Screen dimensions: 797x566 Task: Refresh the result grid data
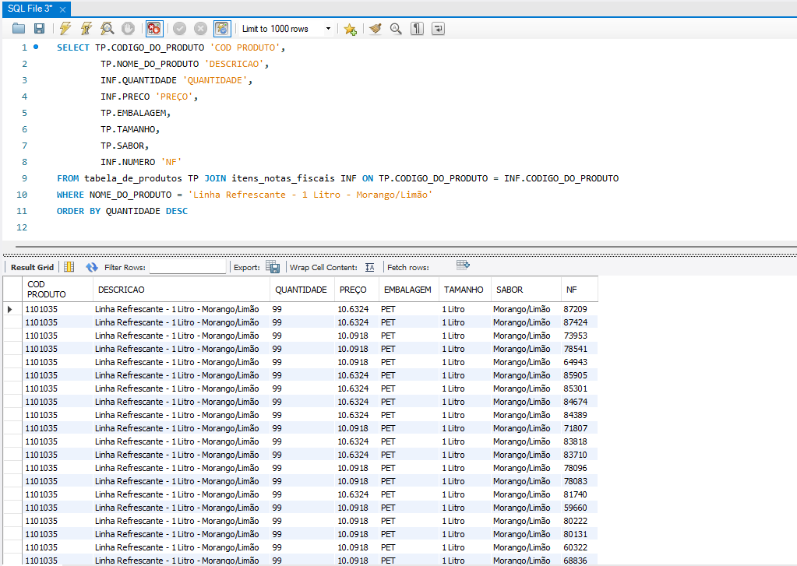[91, 267]
